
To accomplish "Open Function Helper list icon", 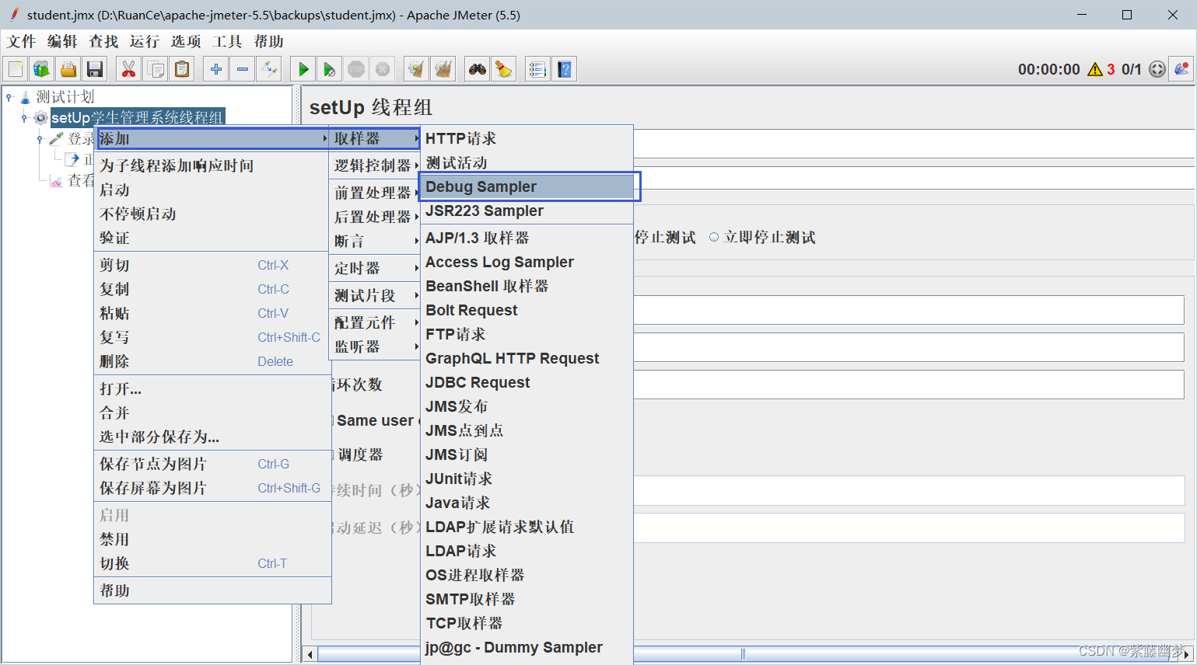I will point(537,69).
